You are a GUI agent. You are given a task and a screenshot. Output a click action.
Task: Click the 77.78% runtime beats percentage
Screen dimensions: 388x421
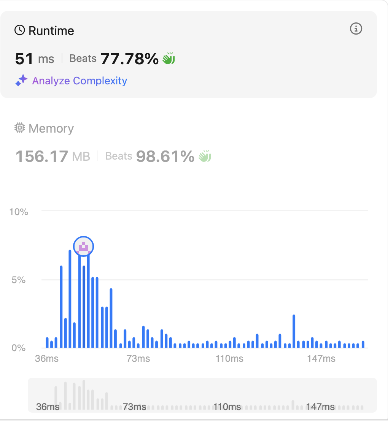coord(129,59)
